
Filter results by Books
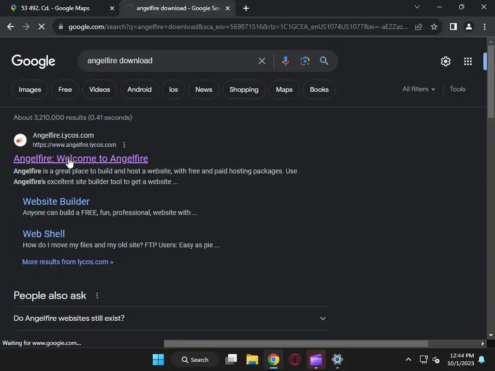pos(319,89)
